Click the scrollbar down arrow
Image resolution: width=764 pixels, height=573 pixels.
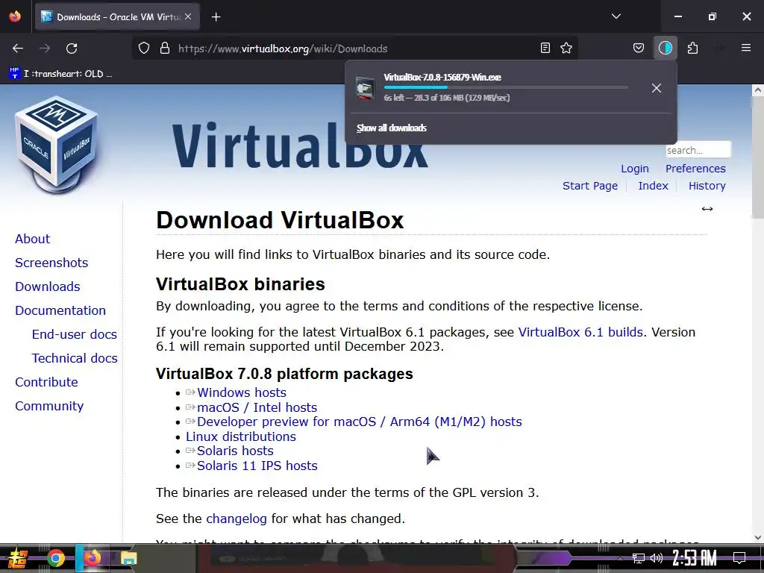(x=758, y=538)
